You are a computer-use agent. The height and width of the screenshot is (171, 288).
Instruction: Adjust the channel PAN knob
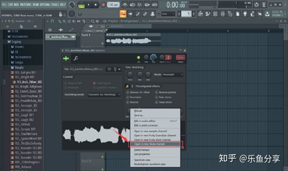coord(146,58)
